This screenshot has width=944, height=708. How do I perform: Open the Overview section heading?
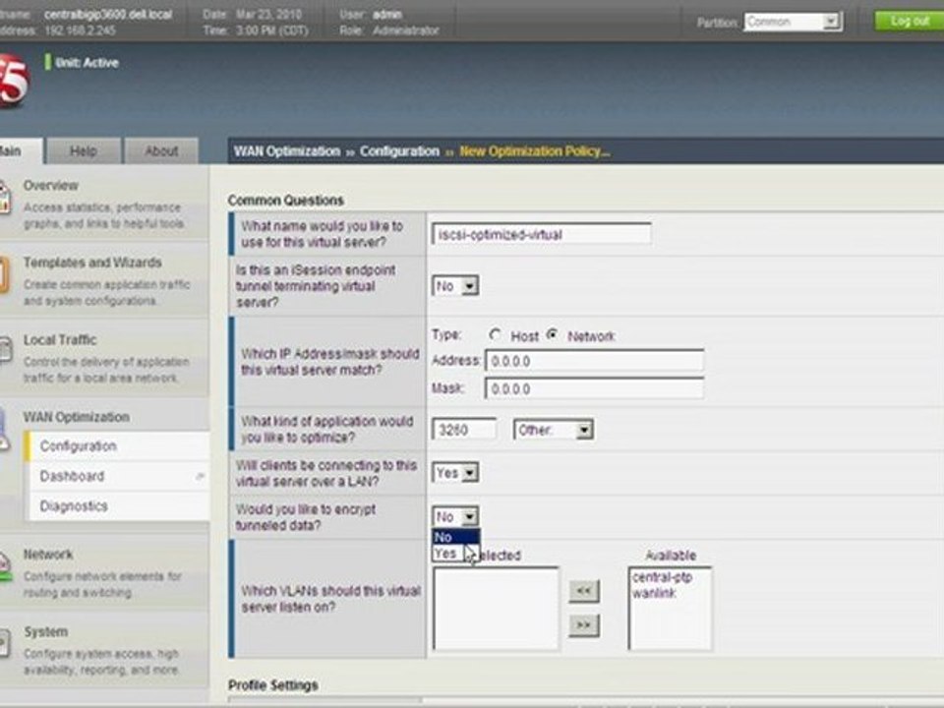click(x=51, y=186)
